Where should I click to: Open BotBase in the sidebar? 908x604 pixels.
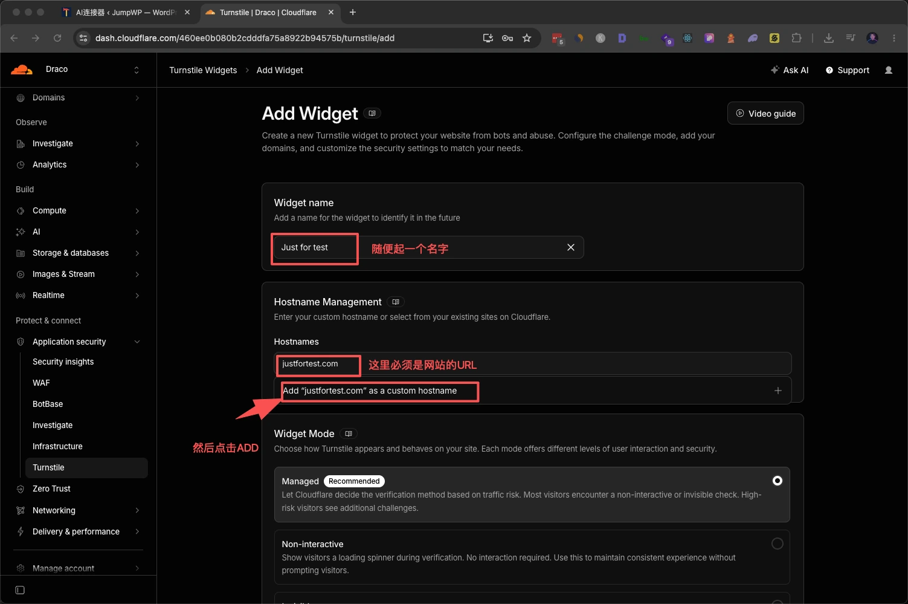[x=48, y=404]
